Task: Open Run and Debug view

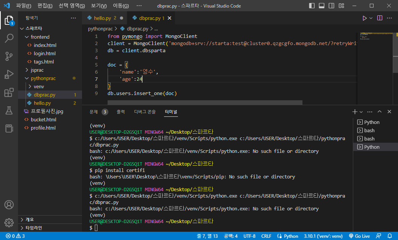Action: coord(9,74)
